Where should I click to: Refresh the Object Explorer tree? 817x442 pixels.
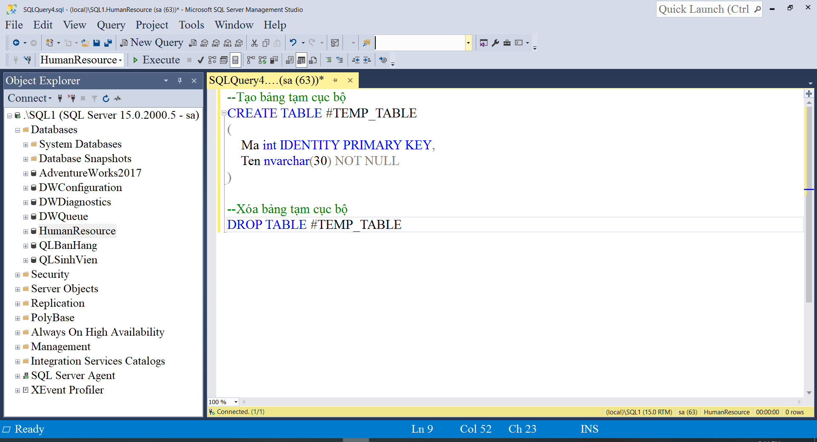(106, 98)
